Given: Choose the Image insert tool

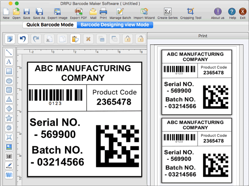Looking at the screenshot, I should click(9, 147).
